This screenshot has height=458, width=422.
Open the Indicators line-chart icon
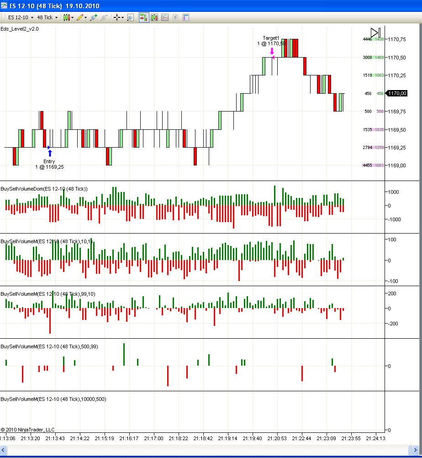[165, 18]
